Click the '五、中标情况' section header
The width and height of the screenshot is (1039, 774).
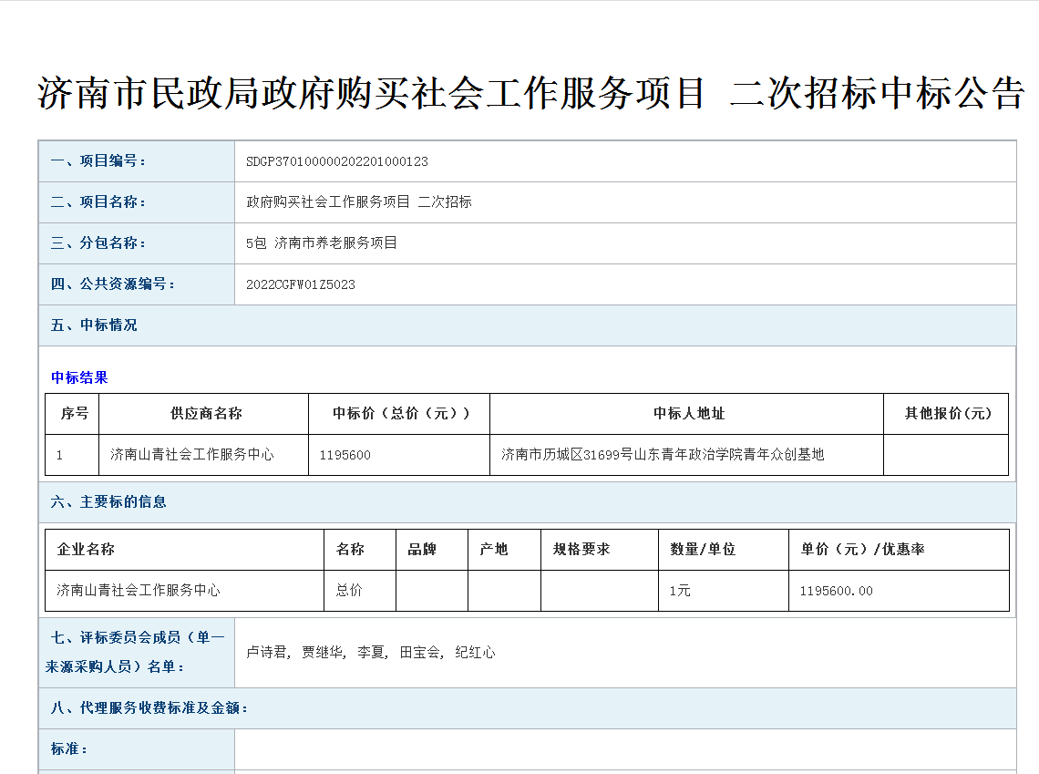point(94,325)
